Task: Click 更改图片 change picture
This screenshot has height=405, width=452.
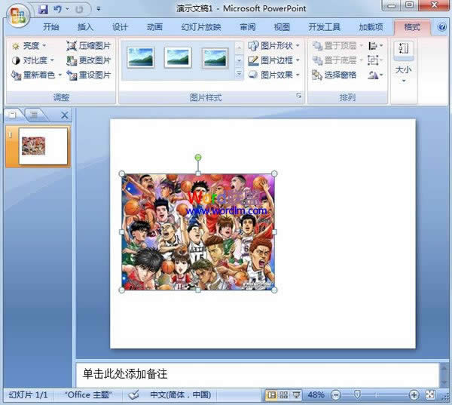Action: click(89, 60)
